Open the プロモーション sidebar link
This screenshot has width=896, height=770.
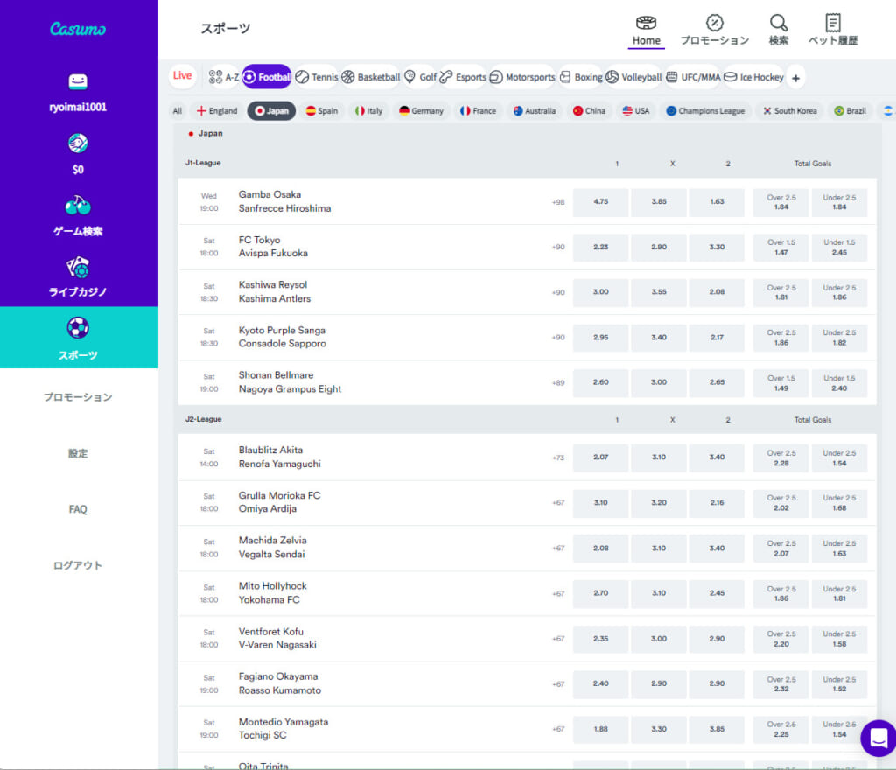pyautogui.click(x=78, y=397)
